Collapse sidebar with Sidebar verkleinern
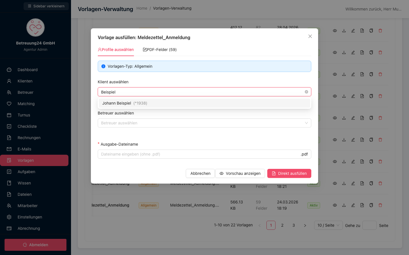The width and height of the screenshot is (409, 255). (x=46, y=6)
